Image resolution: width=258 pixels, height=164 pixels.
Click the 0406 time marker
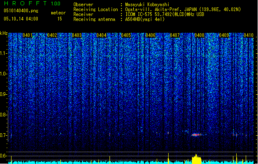coord(151,35)
